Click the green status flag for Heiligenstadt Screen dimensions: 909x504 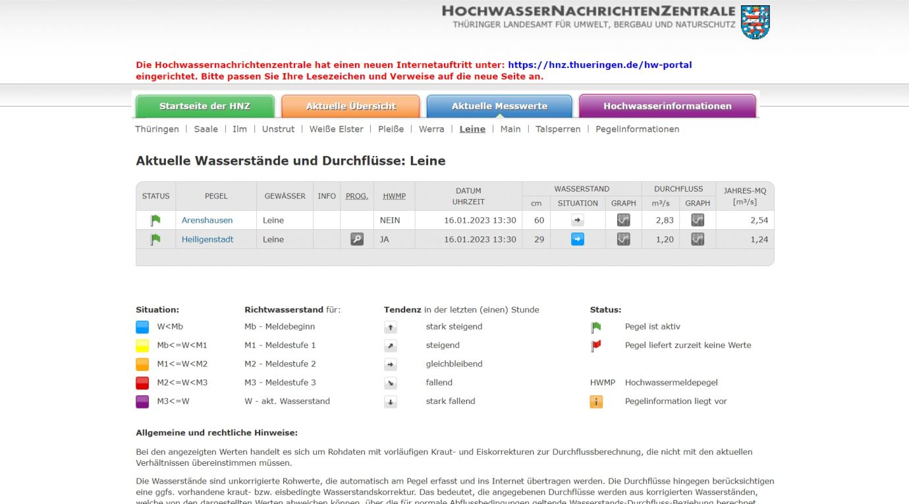tap(155, 239)
